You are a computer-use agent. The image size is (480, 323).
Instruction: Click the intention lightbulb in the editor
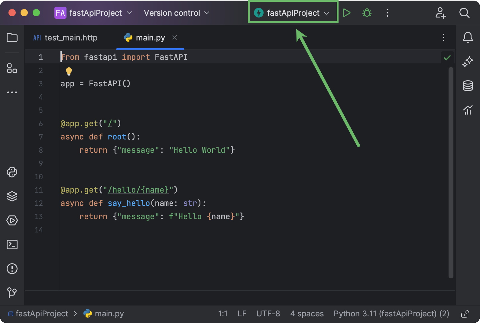[69, 72]
